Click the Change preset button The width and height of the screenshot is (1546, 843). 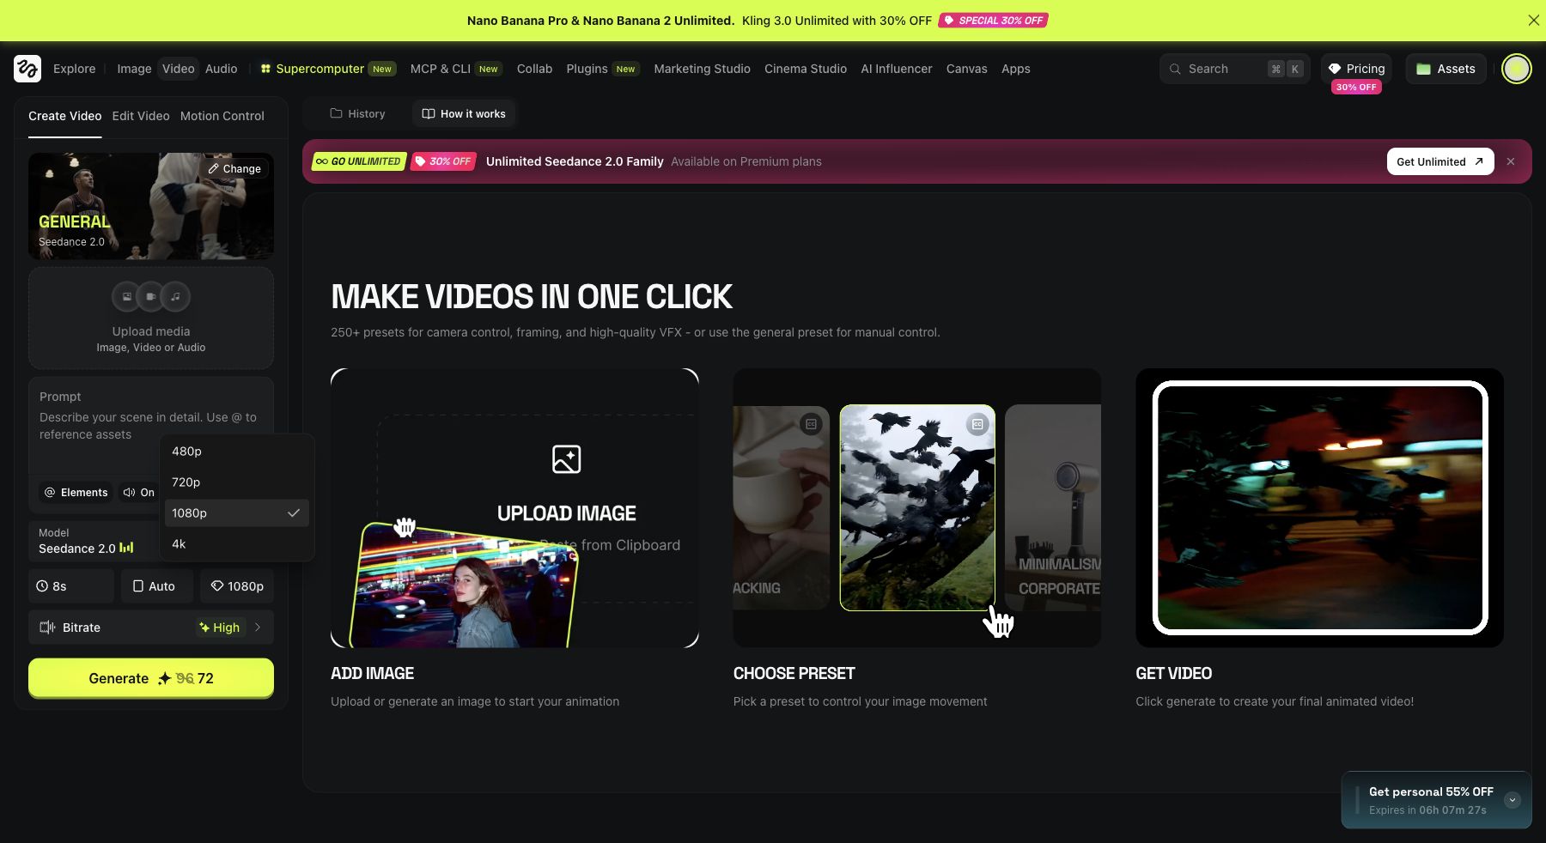click(234, 169)
